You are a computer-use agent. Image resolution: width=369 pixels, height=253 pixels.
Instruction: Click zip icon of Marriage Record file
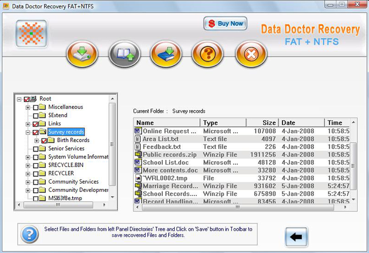click(138, 186)
